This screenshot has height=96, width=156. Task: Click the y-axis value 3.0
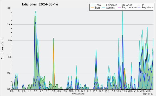coord(9,8)
